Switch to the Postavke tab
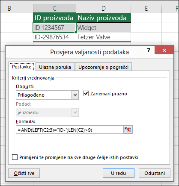Image resolution: width=179 pixels, height=186 pixels. pyautogui.click(x=22, y=67)
